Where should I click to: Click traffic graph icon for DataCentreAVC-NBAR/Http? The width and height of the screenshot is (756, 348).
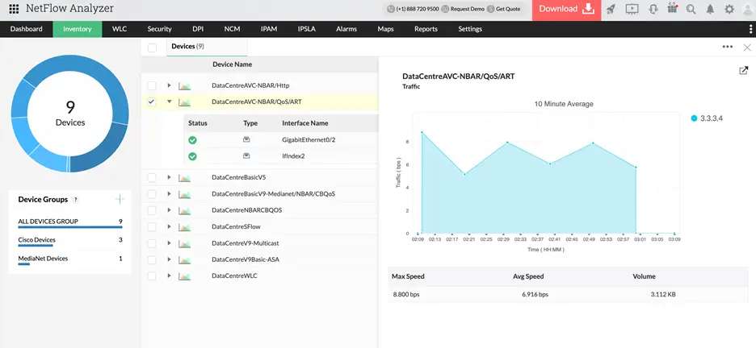[x=184, y=86]
